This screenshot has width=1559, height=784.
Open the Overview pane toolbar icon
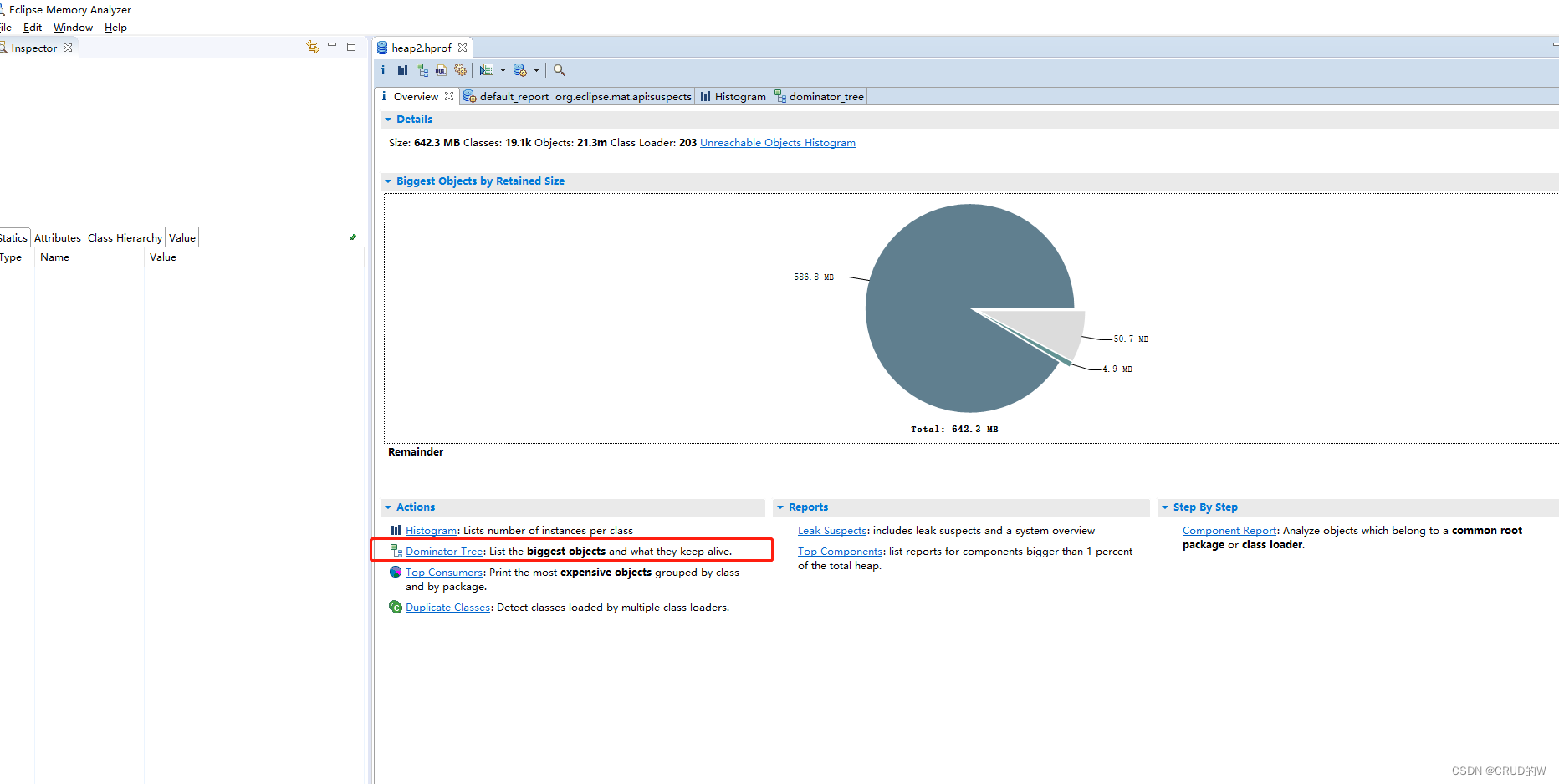pos(383,70)
